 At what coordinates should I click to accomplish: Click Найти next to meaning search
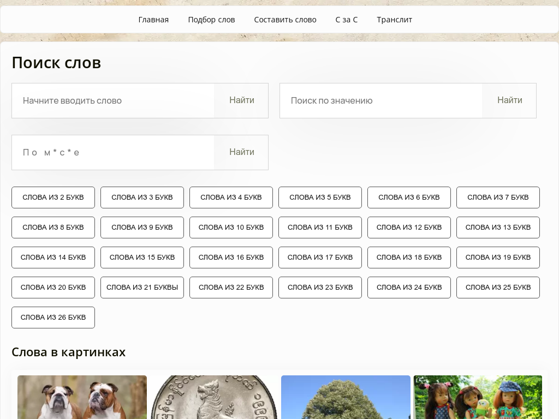point(510,100)
